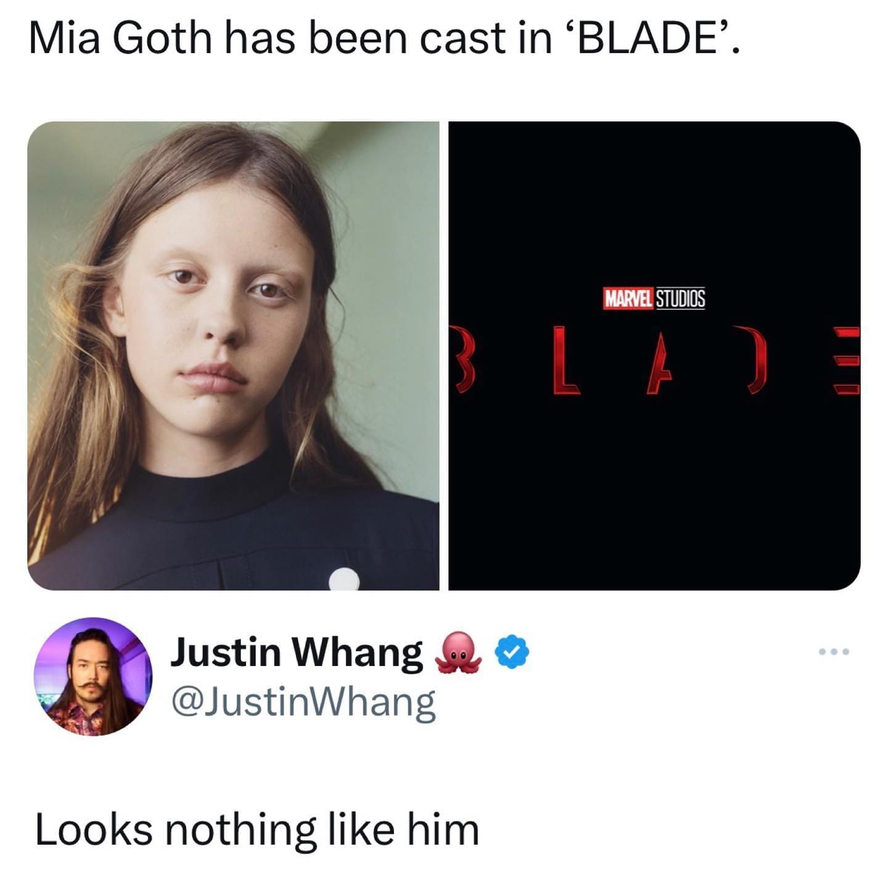This screenshot has width=888, height=888.
Task: Click the red letter L in the BLADE title
Action: (567, 360)
